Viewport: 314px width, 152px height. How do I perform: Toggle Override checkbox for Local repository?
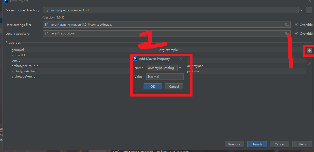(x=296, y=33)
